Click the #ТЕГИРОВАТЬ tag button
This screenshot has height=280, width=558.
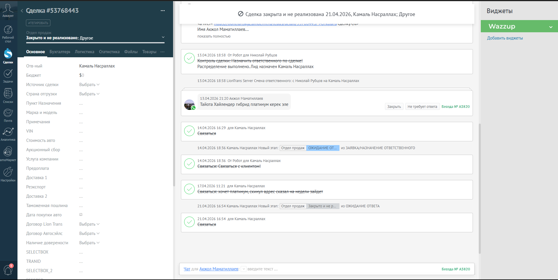pos(38,23)
